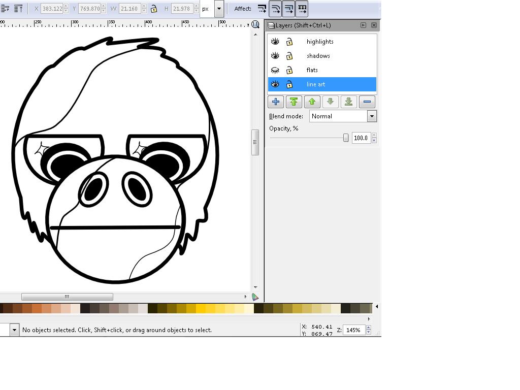Screen dimensions: 520x390
Task: Raise current layer to top
Action: coord(294,102)
